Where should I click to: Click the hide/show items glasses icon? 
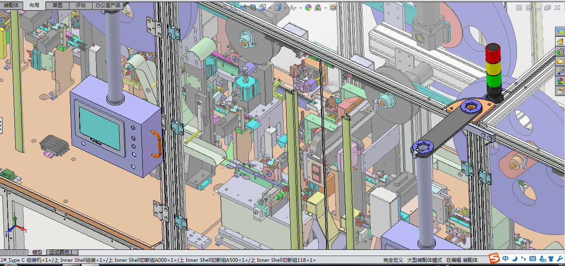[293, 8]
